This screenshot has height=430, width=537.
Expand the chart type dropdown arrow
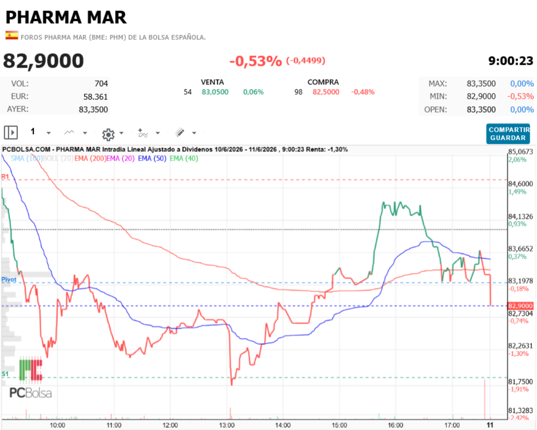coord(85,133)
